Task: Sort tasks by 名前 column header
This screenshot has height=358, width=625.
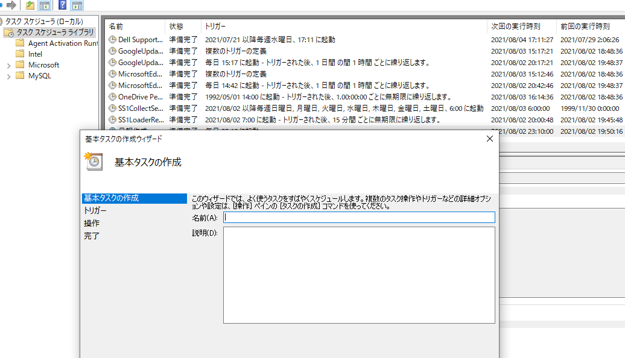Action: pyautogui.click(x=116, y=27)
